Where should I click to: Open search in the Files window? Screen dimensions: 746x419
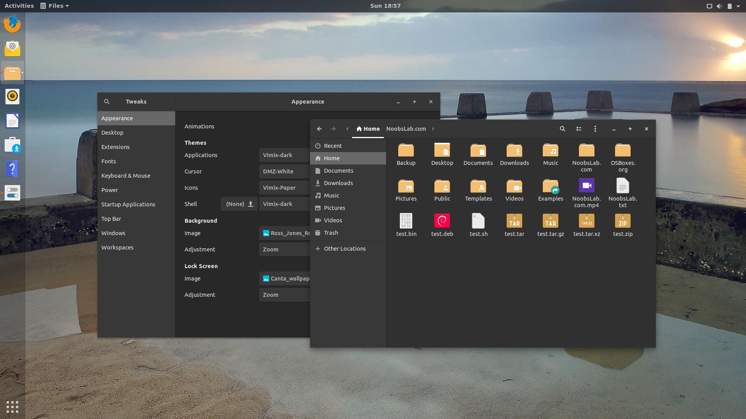tap(562, 128)
